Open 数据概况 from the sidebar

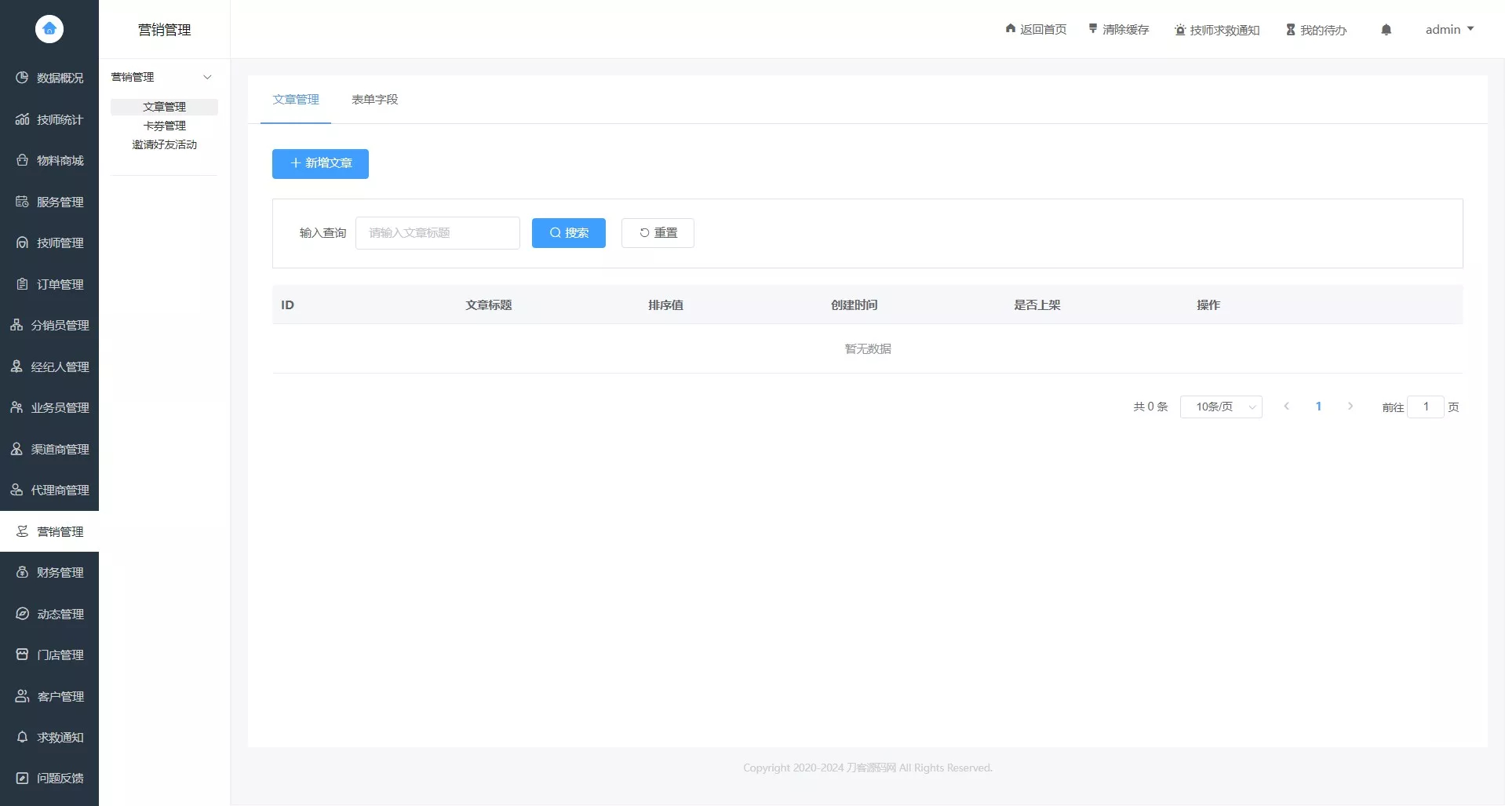(49, 78)
